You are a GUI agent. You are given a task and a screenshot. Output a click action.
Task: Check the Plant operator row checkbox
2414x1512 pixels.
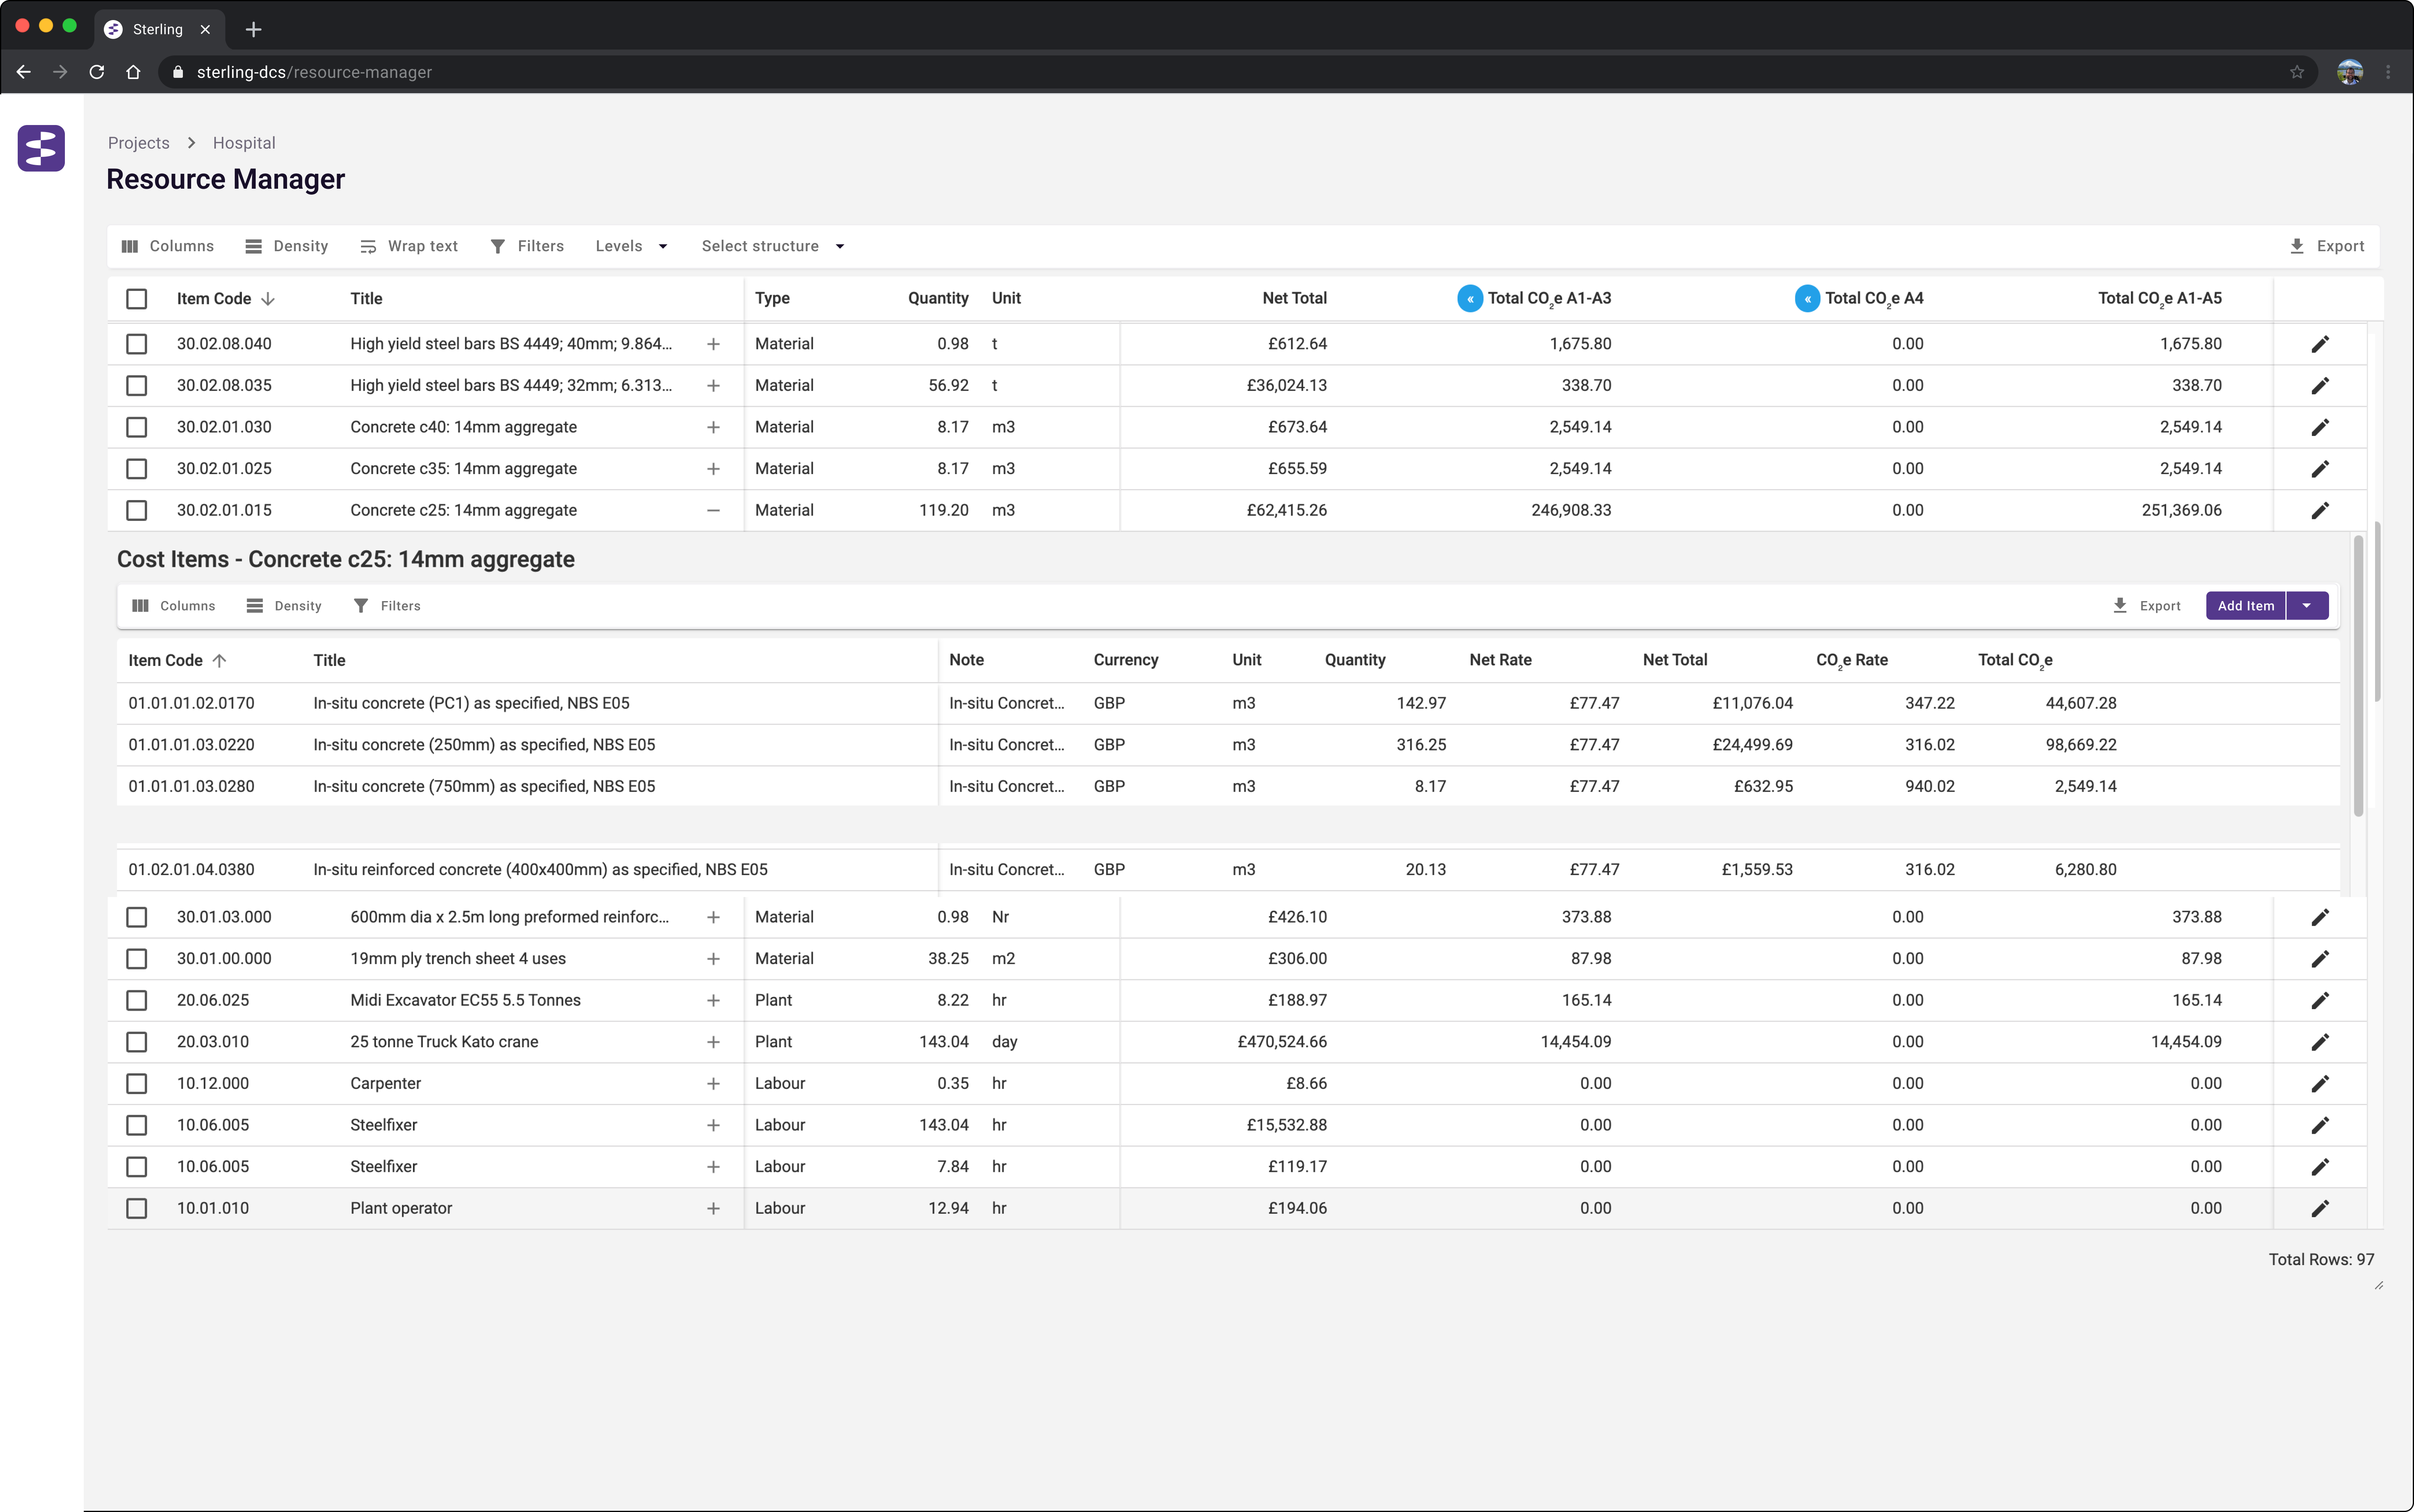(137, 1208)
